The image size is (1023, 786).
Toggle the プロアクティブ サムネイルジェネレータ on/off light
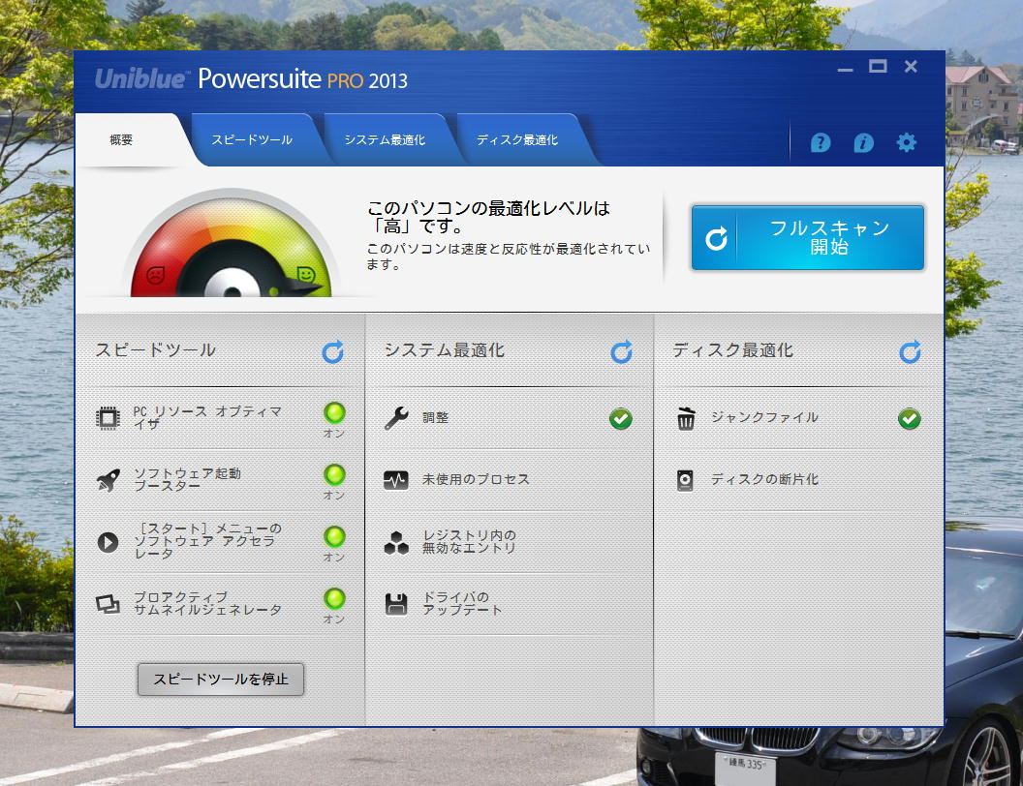click(334, 598)
